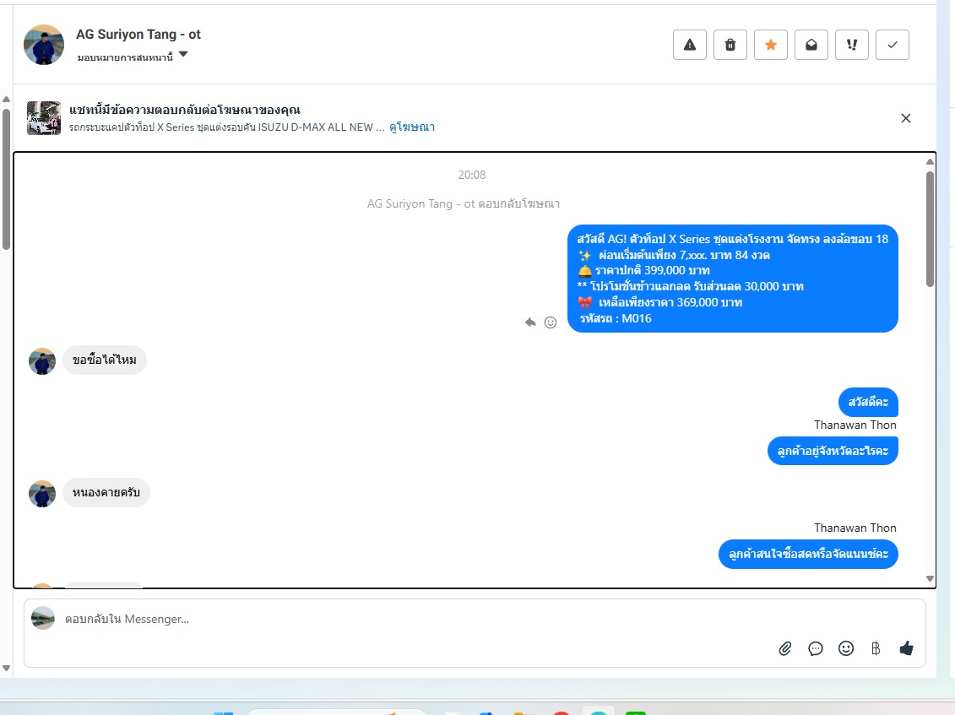Screen dimensions: 955x715
Task: Open emoji picker in reply box
Action: [846, 648]
